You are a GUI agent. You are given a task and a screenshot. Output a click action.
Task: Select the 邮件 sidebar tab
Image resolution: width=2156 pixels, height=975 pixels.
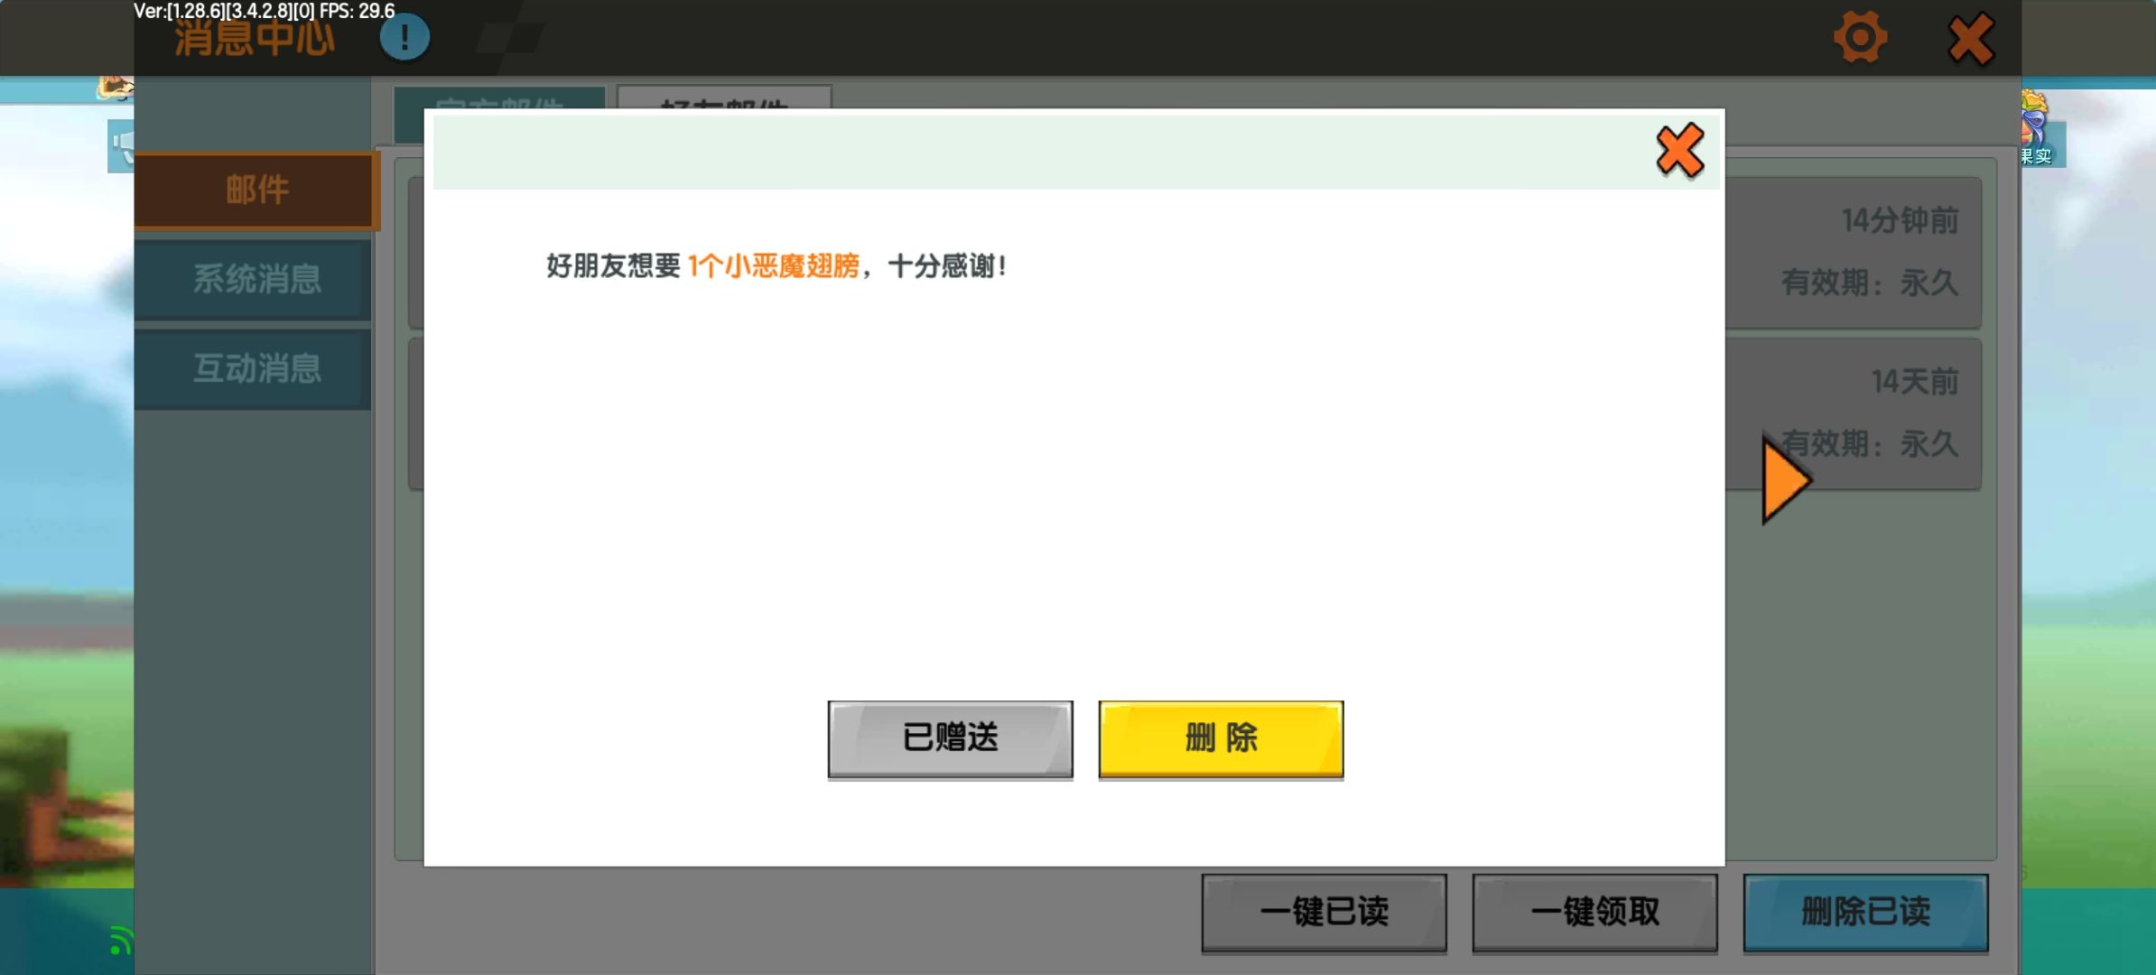click(x=256, y=190)
